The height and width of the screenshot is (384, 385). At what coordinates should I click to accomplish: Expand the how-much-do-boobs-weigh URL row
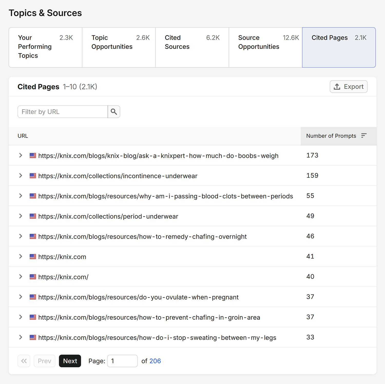(21, 155)
